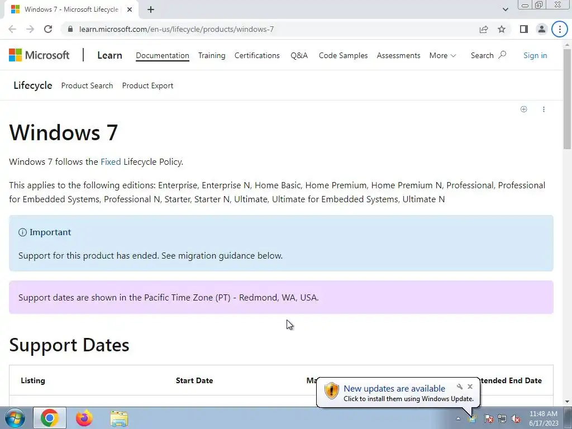Open Product Search
The height and width of the screenshot is (429, 572).
[x=87, y=85]
